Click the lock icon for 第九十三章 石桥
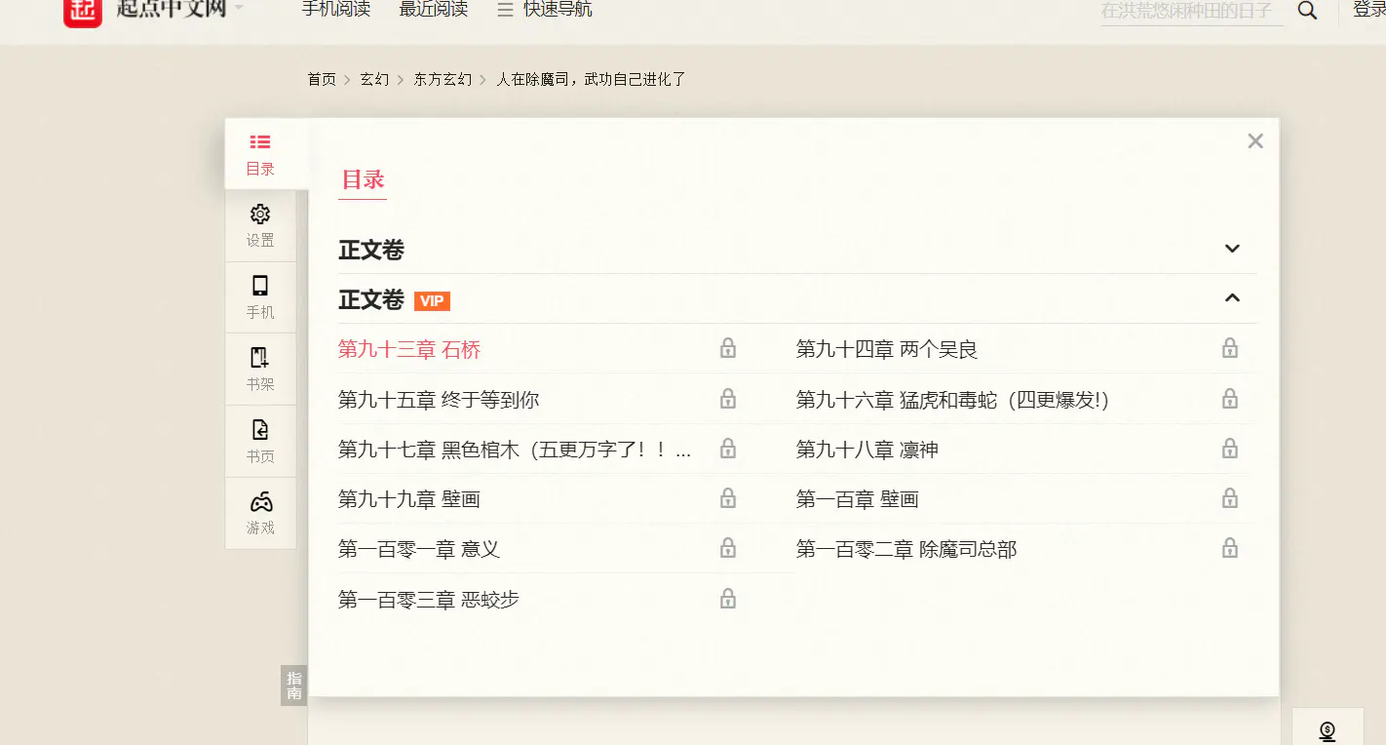The image size is (1386, 745). (728, 348)
